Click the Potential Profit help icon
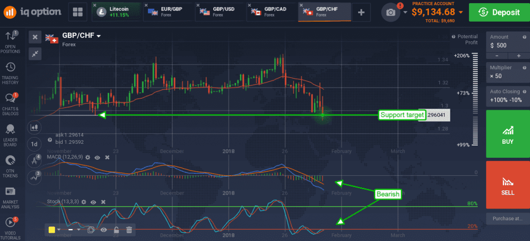 coord(453,36)
